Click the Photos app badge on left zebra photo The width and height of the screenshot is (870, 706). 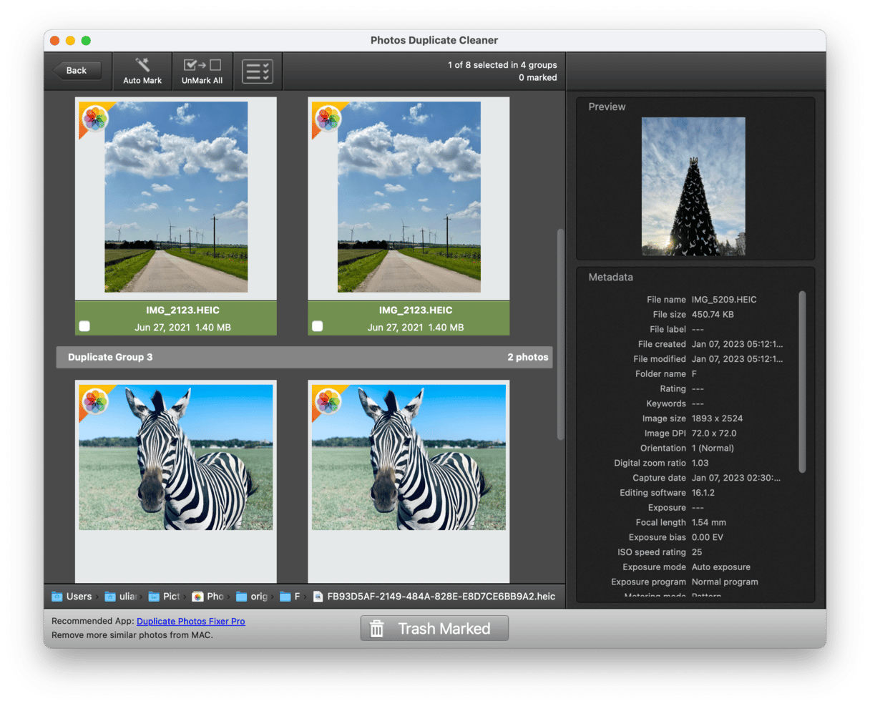point(95,401)
